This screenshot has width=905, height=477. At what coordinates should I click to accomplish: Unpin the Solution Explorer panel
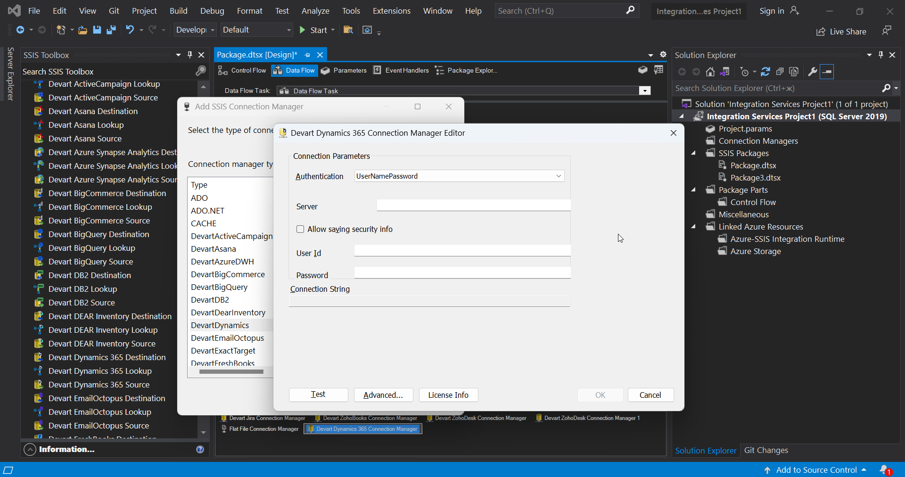880,55
